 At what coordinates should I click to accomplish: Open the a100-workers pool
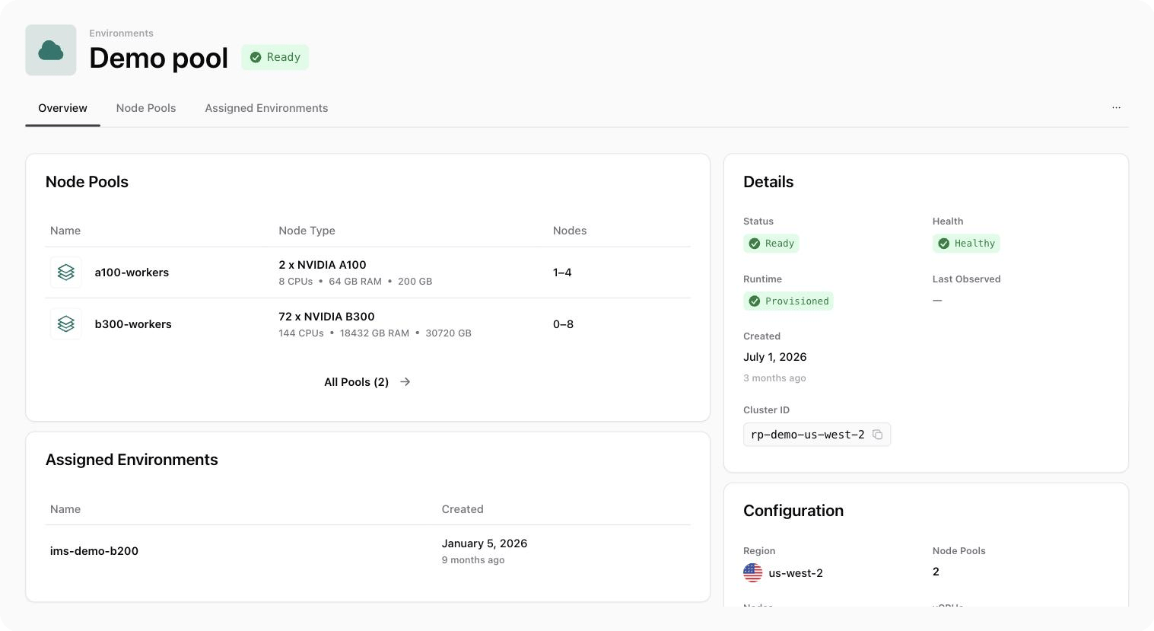point(132,272)
